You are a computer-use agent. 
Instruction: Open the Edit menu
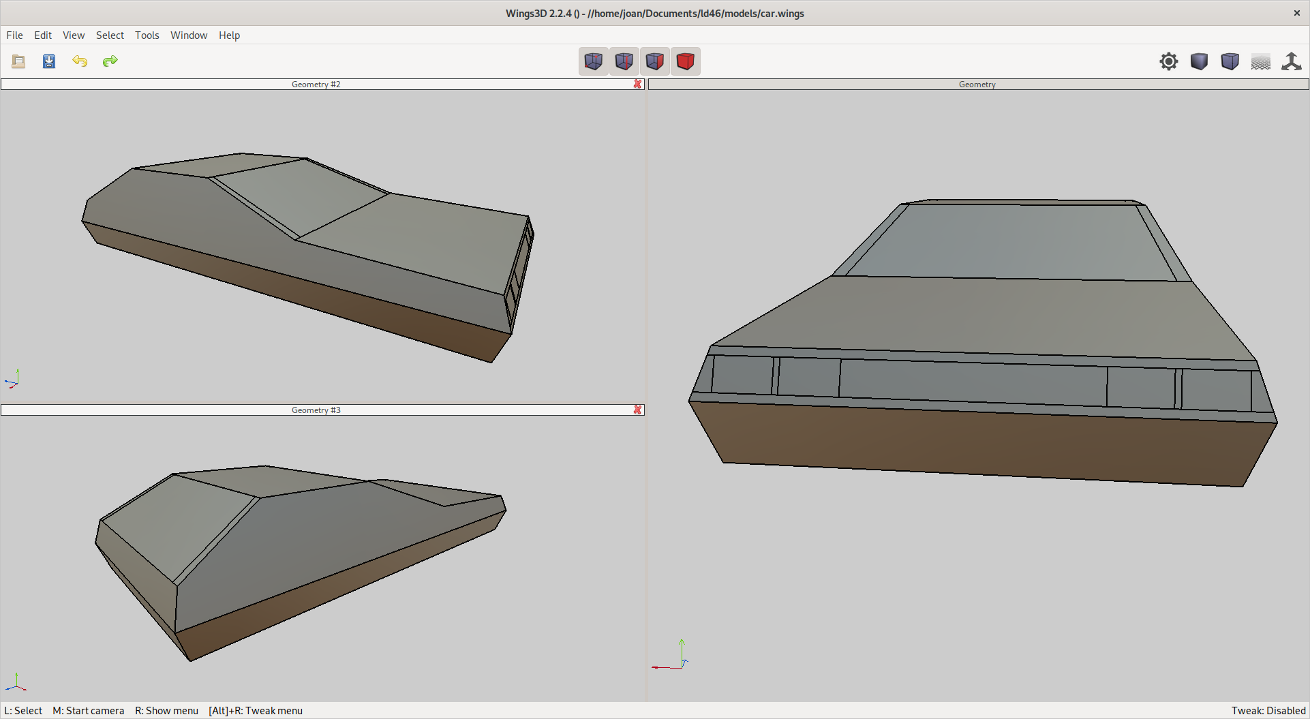click(43, 35)
